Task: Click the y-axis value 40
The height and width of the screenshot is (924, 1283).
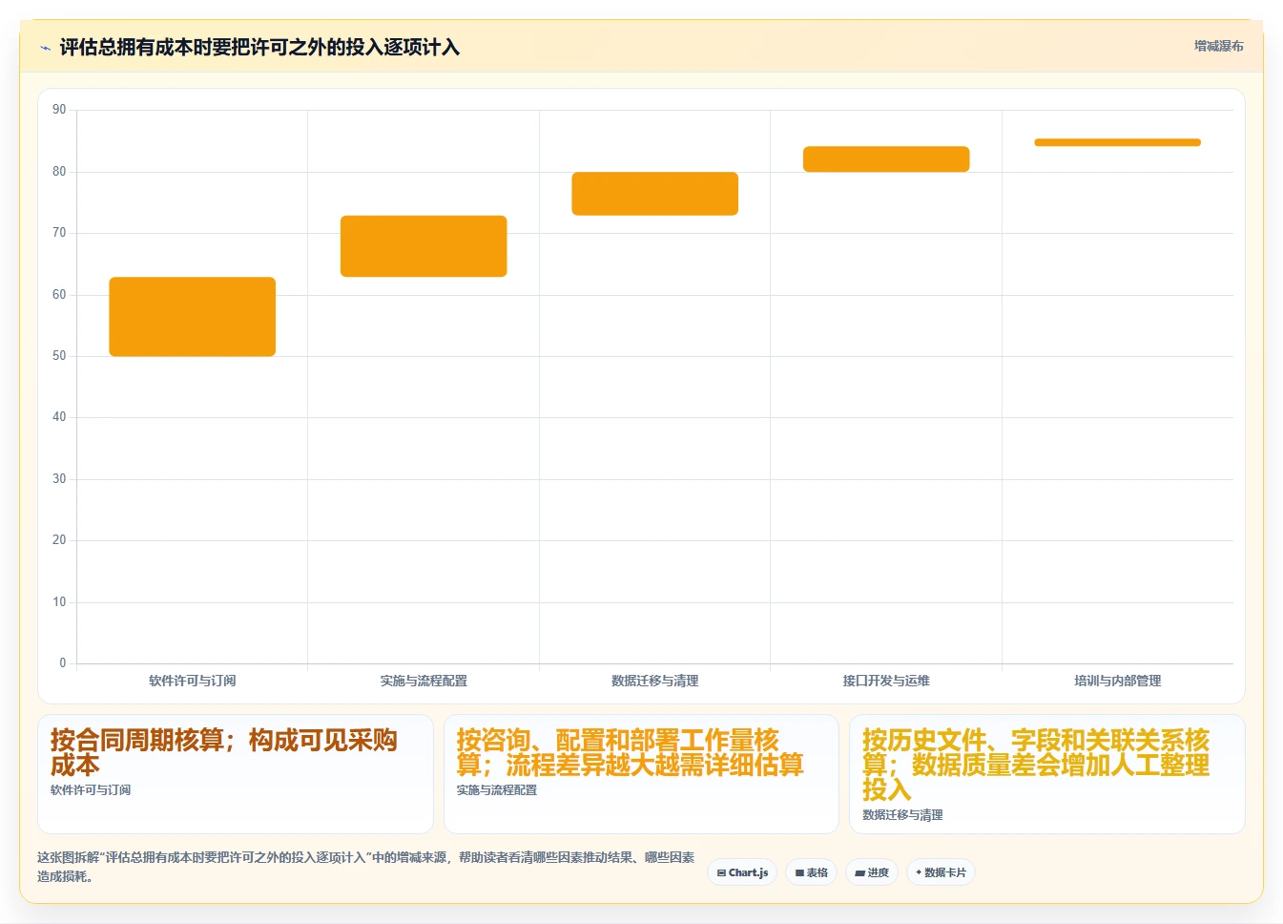Action: click(x=59, y=417)
